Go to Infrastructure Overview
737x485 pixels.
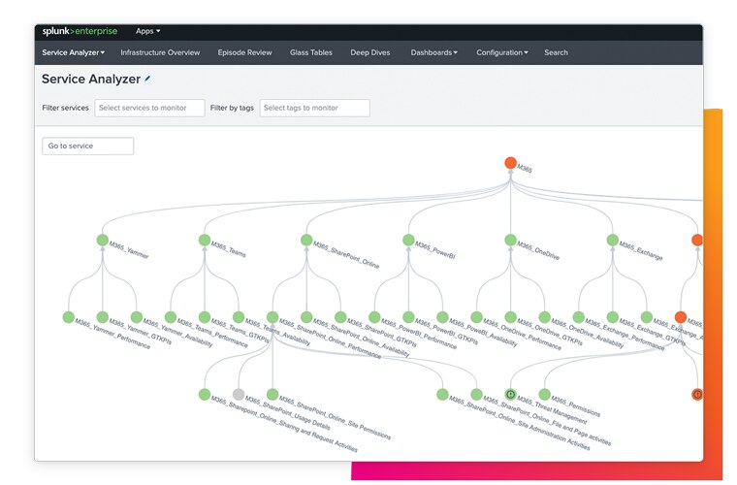coord(160,52)
